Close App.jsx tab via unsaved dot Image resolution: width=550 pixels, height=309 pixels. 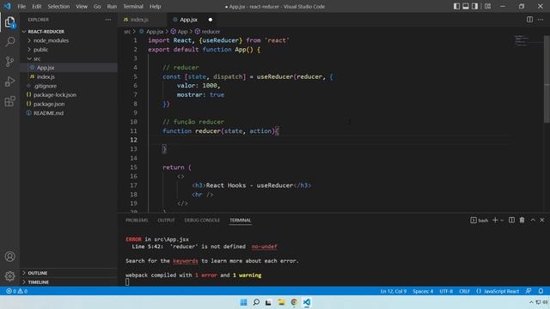tap(210, 20)
